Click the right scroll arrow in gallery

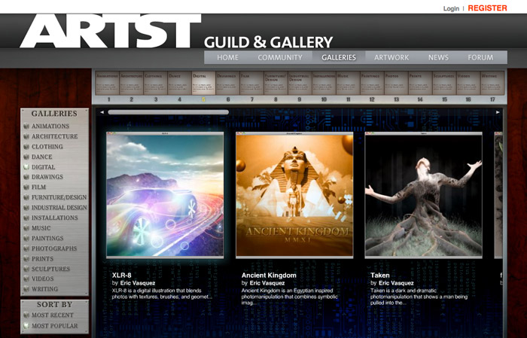(x=498, y=112)
